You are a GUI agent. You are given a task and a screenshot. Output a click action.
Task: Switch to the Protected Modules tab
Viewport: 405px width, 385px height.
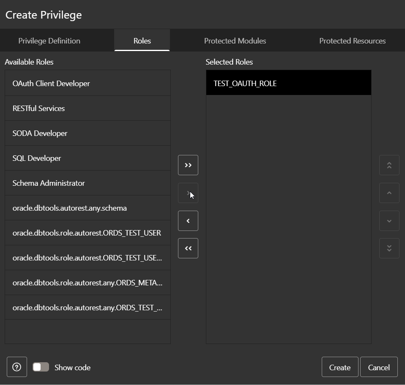[x=235, y=40]
